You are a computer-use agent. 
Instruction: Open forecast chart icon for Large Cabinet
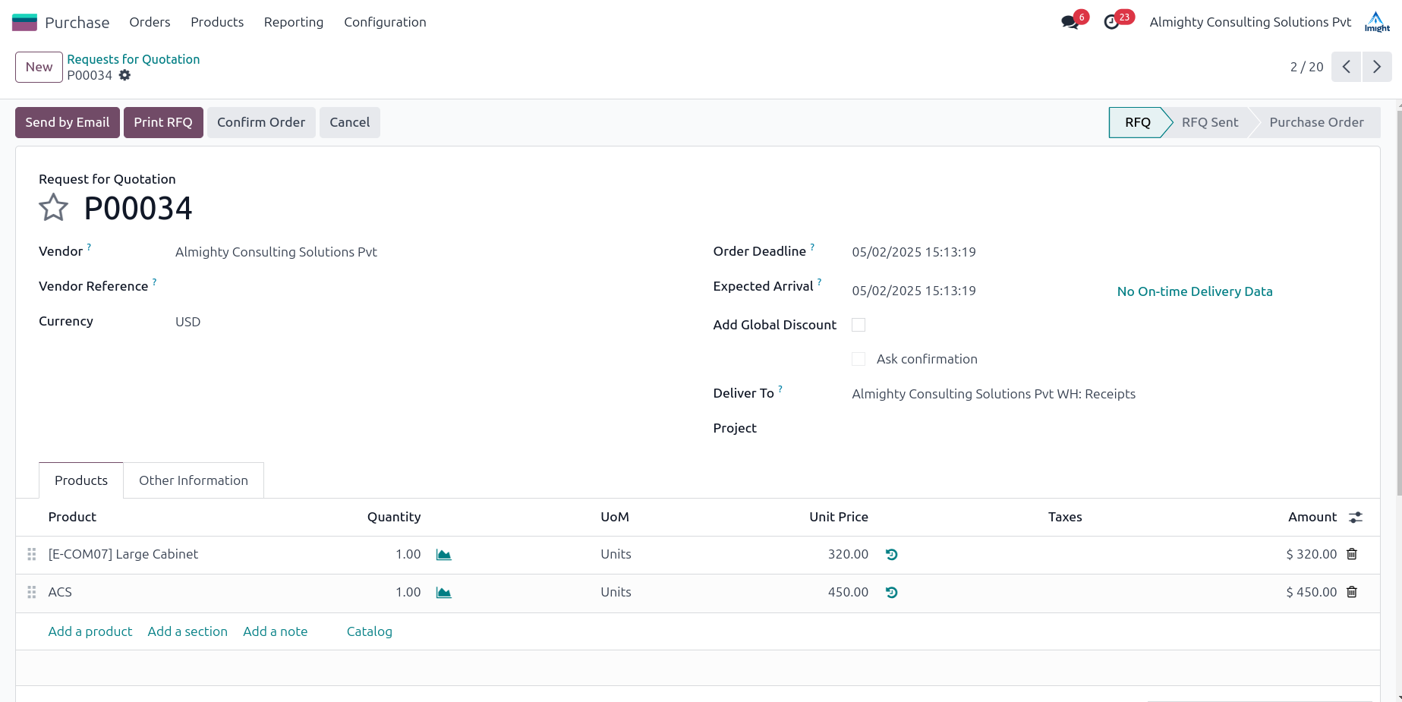point(444,555)
